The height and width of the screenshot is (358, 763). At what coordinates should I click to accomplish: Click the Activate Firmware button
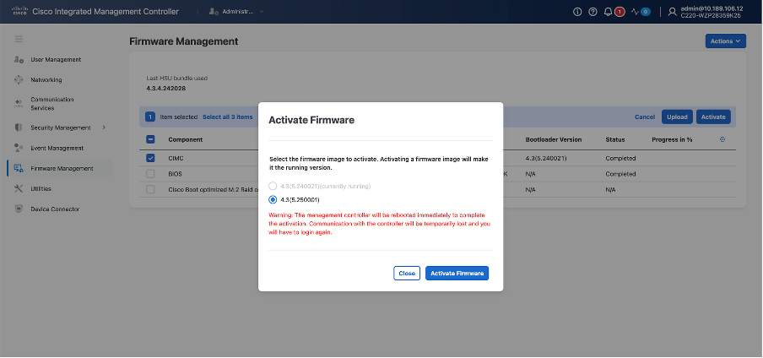coord(457,273)
